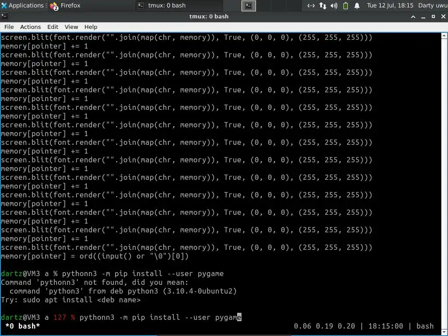
Task: Click the tmux: 0 bash window title
Action: tap(209, 16)
